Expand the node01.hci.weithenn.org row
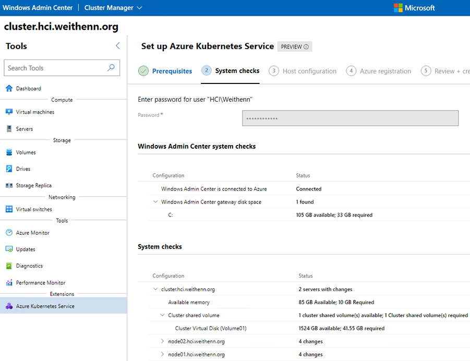470x361 pixels. [x=162, y=354]
